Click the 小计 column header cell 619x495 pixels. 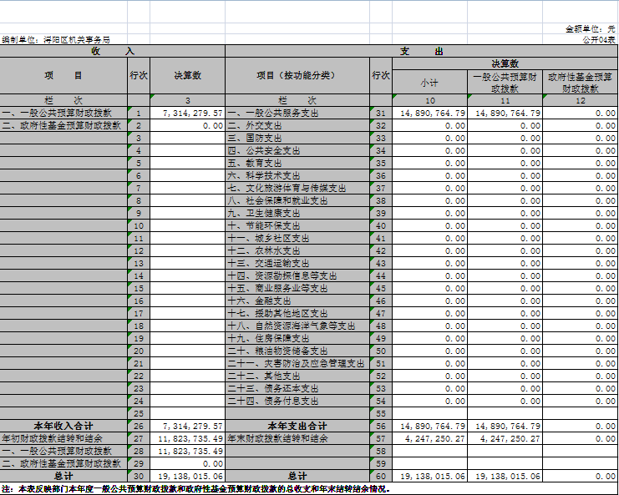pos(429,82)
